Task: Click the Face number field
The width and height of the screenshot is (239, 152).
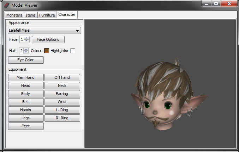Action: point(22,39)
